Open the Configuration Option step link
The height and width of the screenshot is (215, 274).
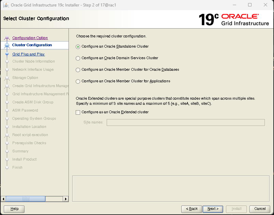coord(30,38)
